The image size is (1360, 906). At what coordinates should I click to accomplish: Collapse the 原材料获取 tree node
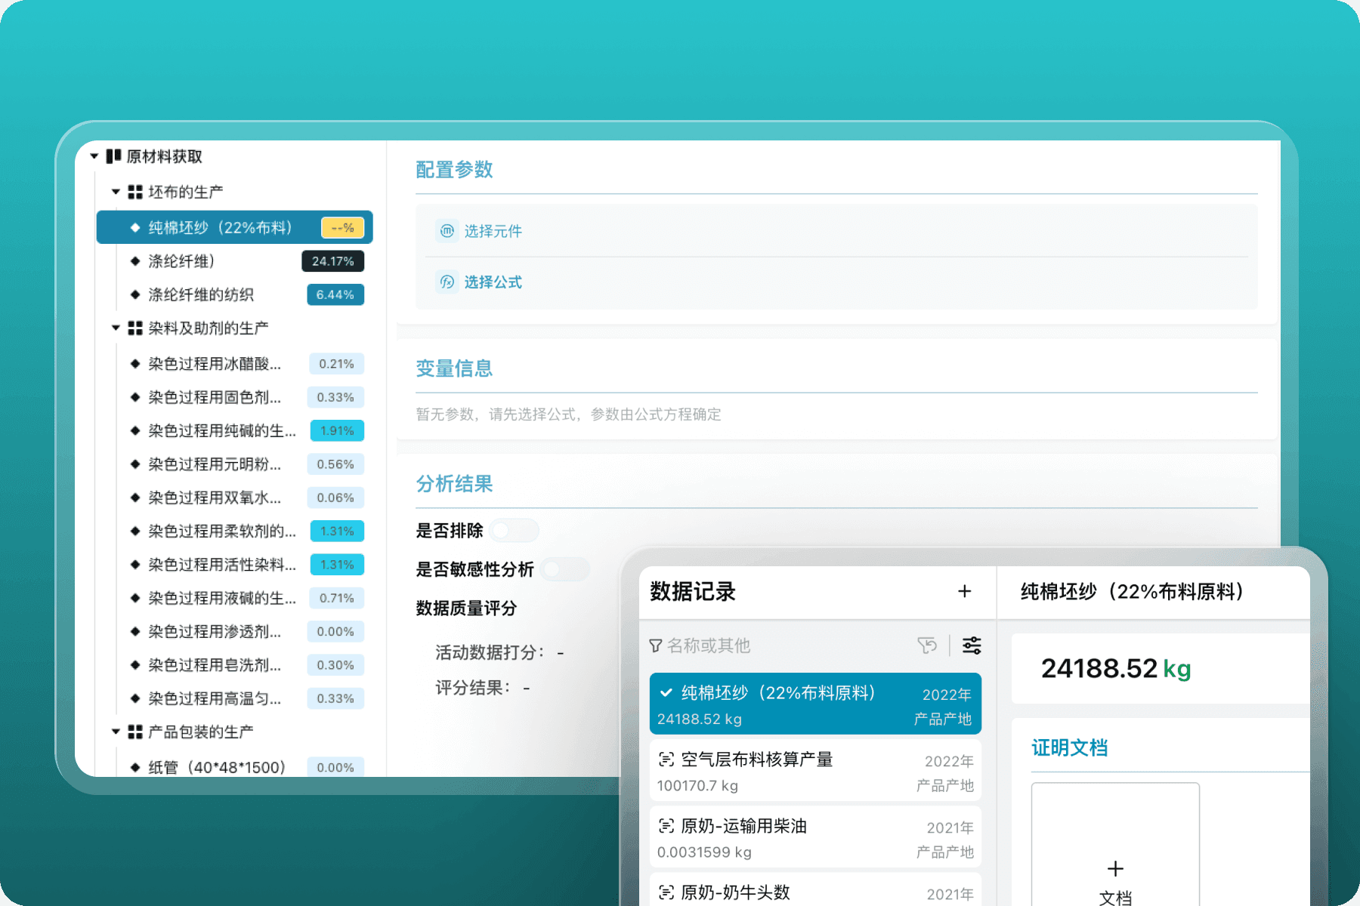point(94,156)
